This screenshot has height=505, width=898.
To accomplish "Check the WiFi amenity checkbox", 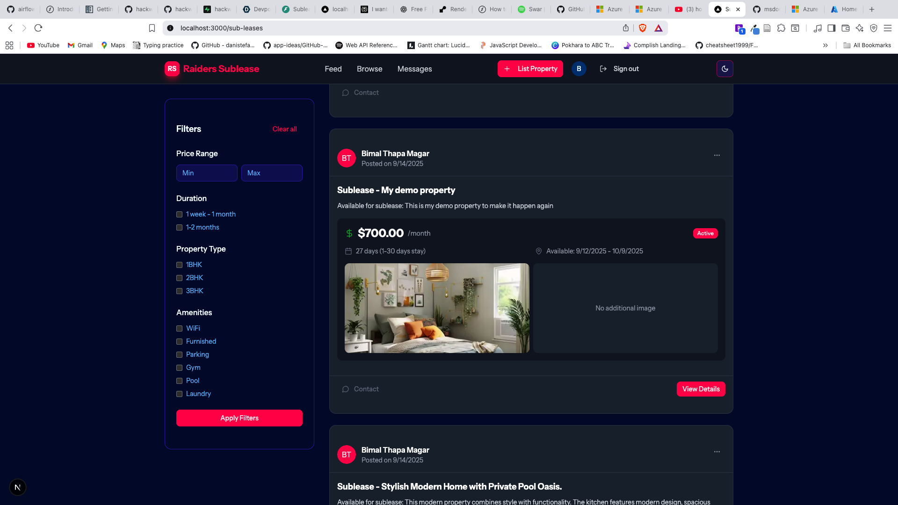I will (179, 329).
